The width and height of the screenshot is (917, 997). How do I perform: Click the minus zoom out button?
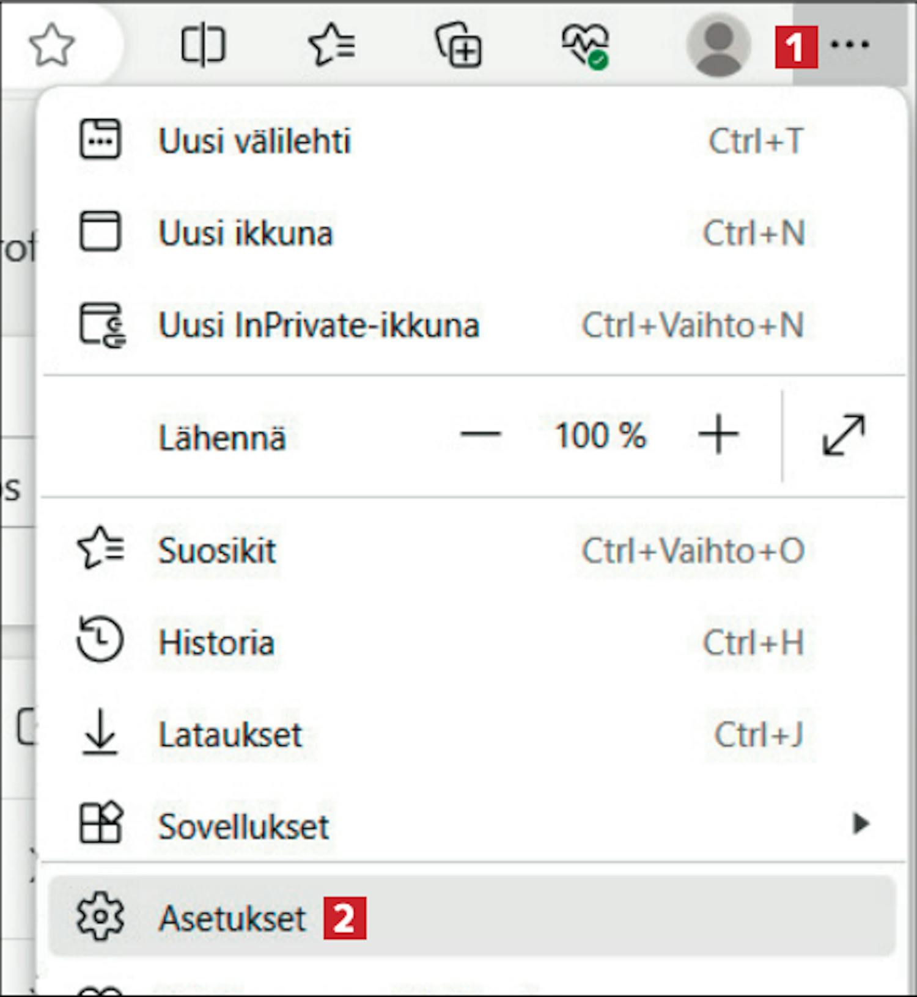(481, 435)
